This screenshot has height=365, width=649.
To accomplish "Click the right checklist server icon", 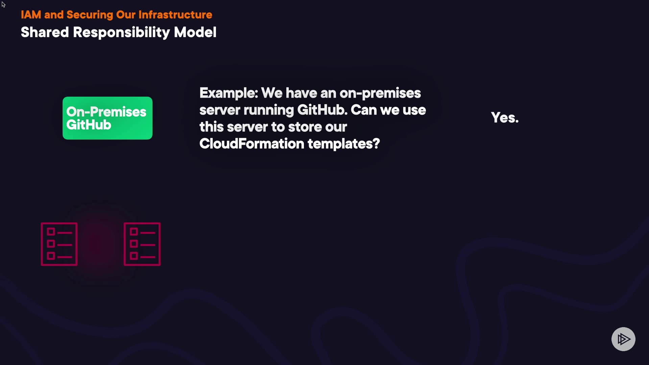I will click(x=142, y=244).
